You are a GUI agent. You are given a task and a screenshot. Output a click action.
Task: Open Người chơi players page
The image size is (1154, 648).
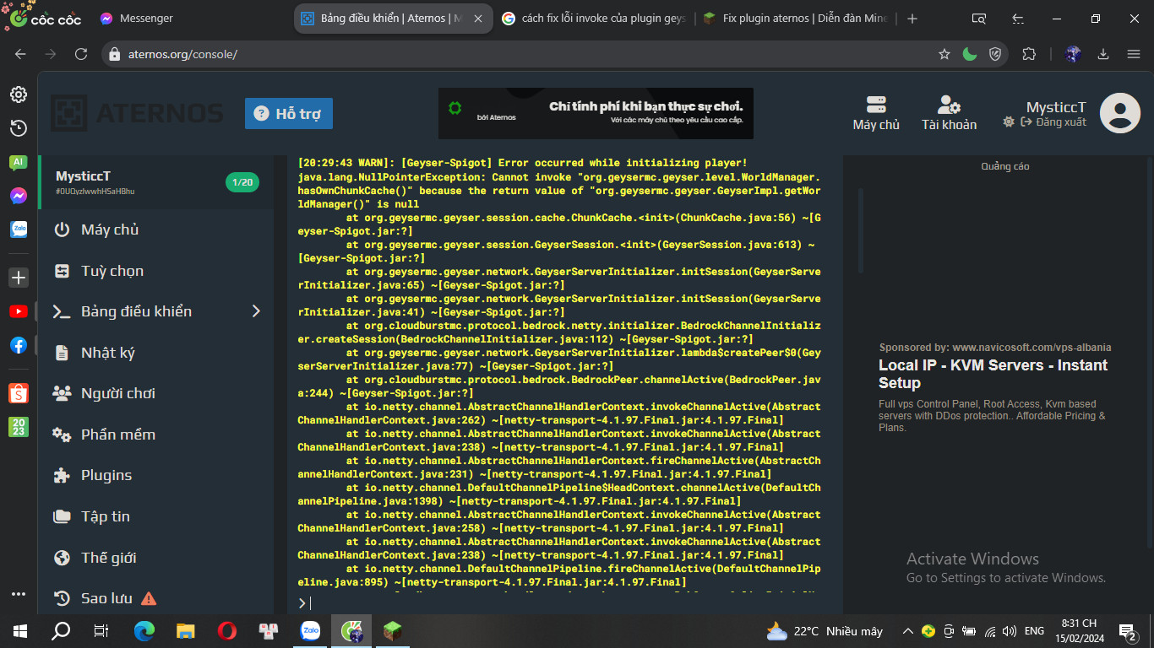tap(117, 393)
